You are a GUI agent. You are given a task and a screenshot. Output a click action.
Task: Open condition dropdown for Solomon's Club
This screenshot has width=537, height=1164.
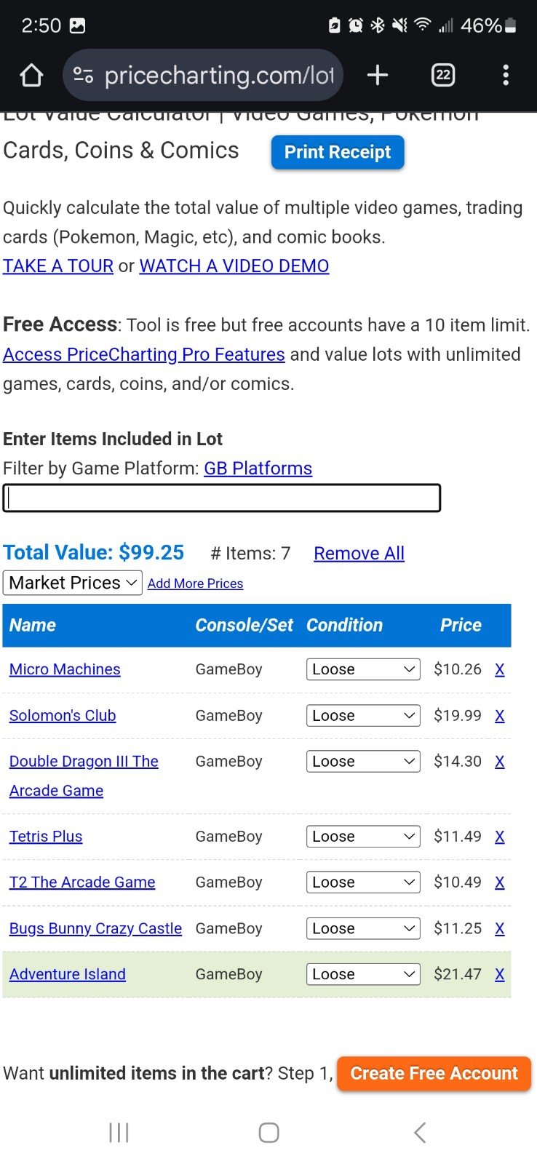(x=362, y=716)
